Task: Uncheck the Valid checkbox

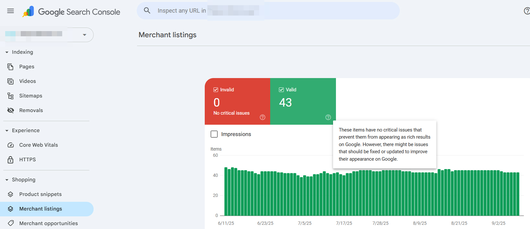Action: (281, 90)
